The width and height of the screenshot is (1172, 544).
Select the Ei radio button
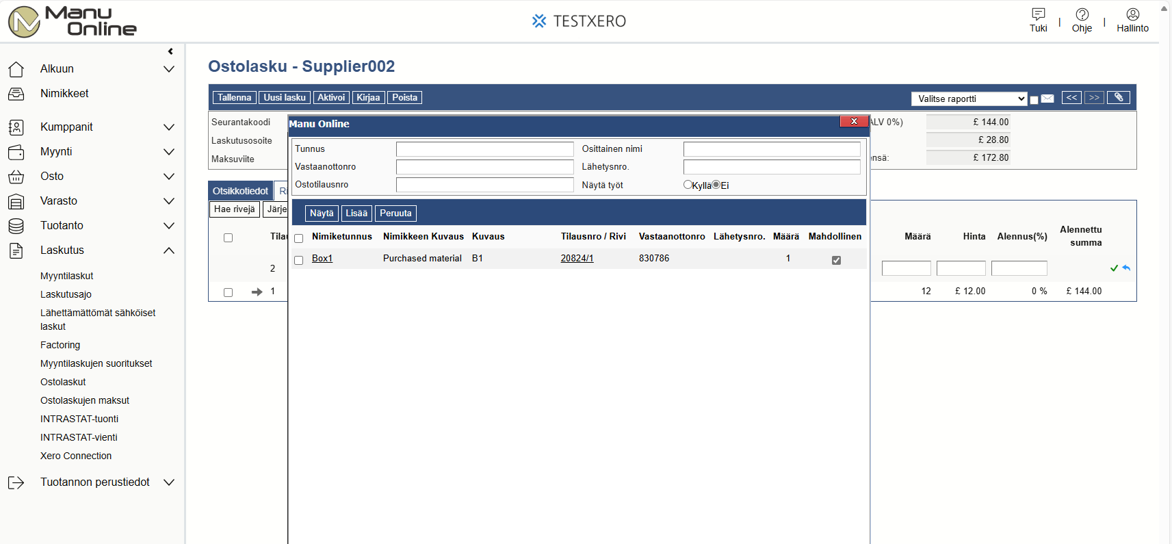tap(716, 185)
